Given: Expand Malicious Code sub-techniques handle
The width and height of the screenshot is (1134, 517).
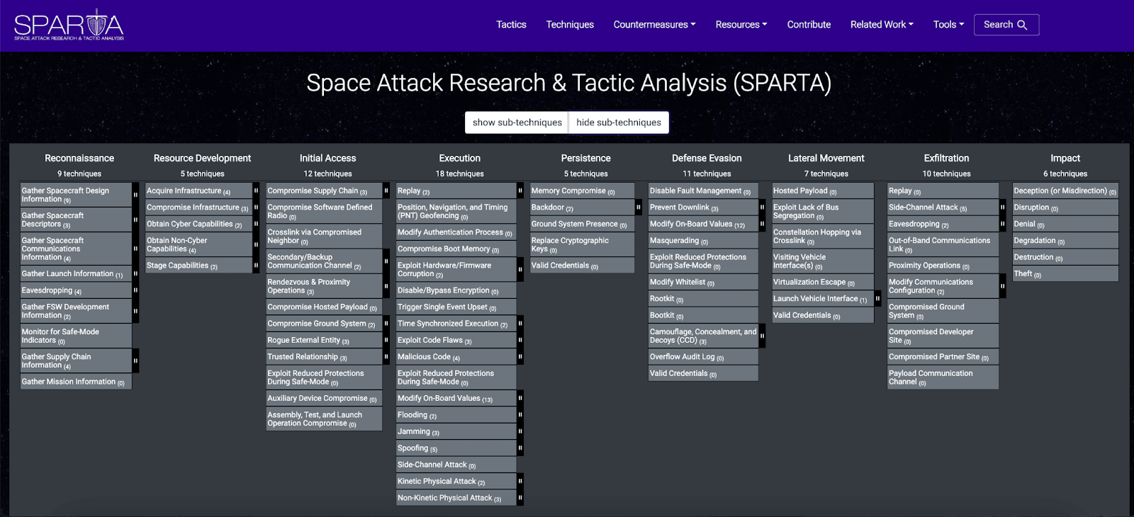Looking at the screenshot, I should point(520,357).
